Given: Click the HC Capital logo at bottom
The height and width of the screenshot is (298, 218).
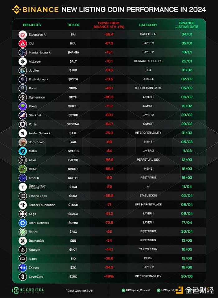Looking at the screenshot, I should 28,291.
